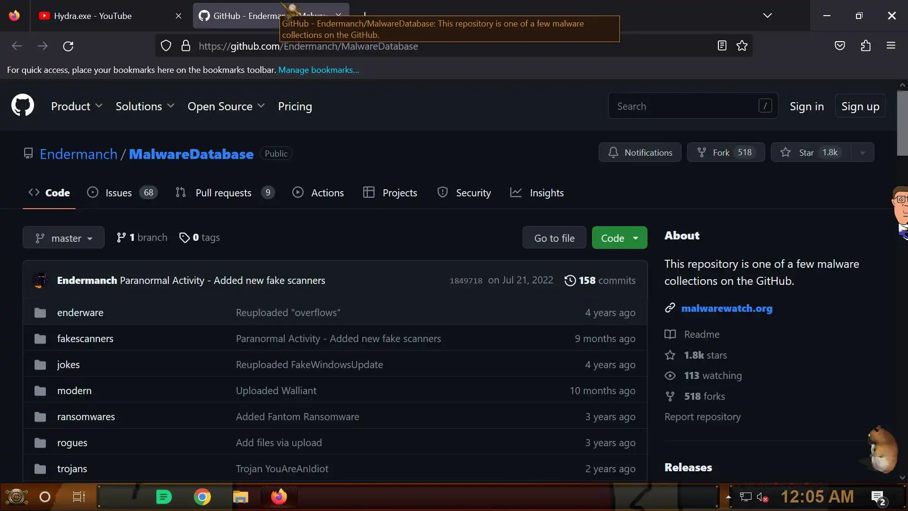
Task: Expand the green Code dropdown button
Action: (x=619, y=238)
